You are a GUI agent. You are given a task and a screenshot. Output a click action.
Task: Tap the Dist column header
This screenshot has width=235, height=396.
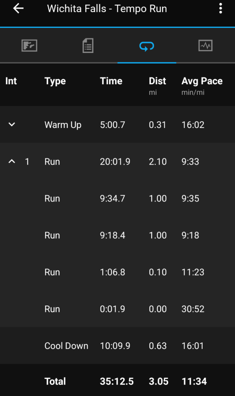pos(157,81)
